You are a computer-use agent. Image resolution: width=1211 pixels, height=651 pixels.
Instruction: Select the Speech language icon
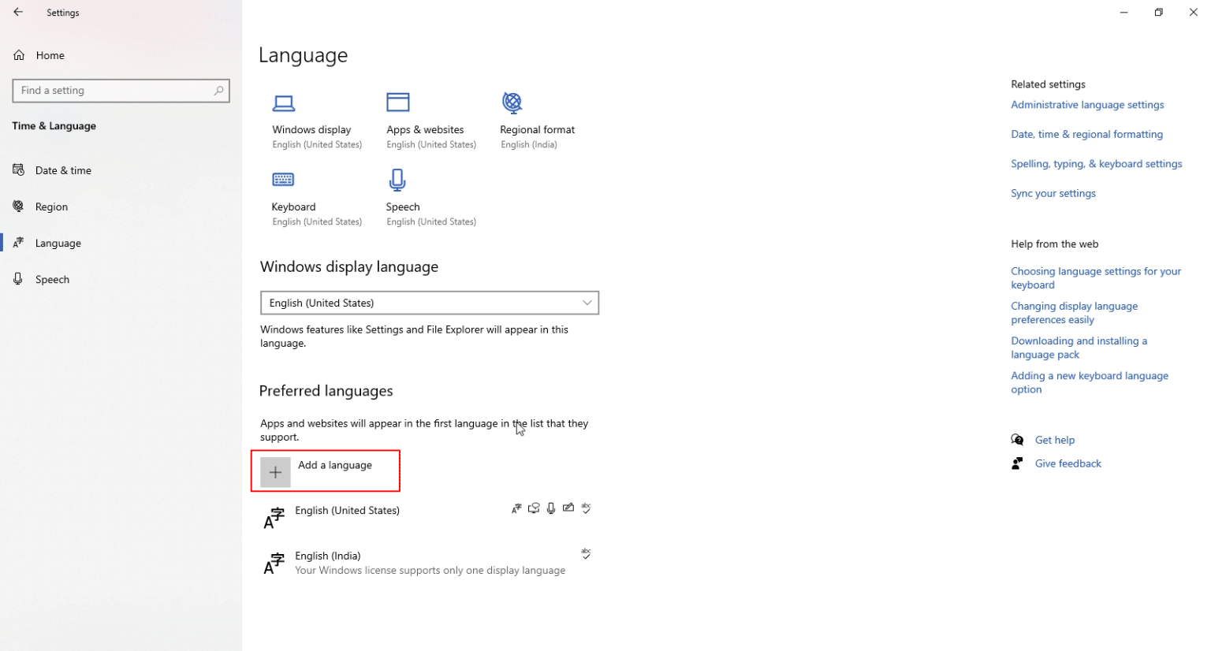tap(397, 179)
